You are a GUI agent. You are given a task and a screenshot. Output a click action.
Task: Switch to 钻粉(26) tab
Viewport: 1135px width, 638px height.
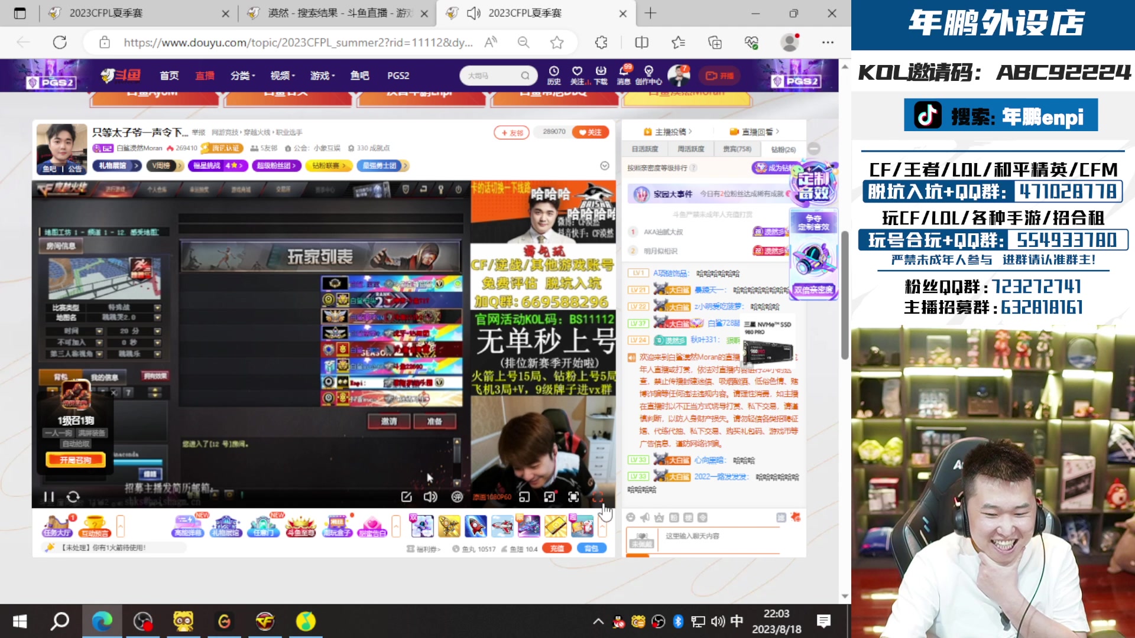(783, 149)
